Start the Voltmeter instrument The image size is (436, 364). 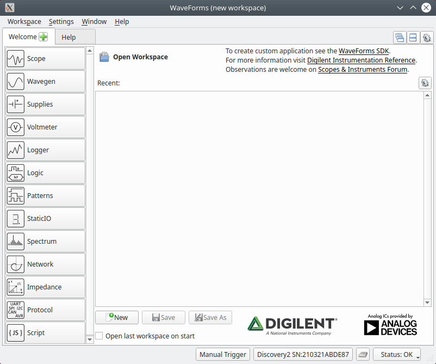pos(45,127)
